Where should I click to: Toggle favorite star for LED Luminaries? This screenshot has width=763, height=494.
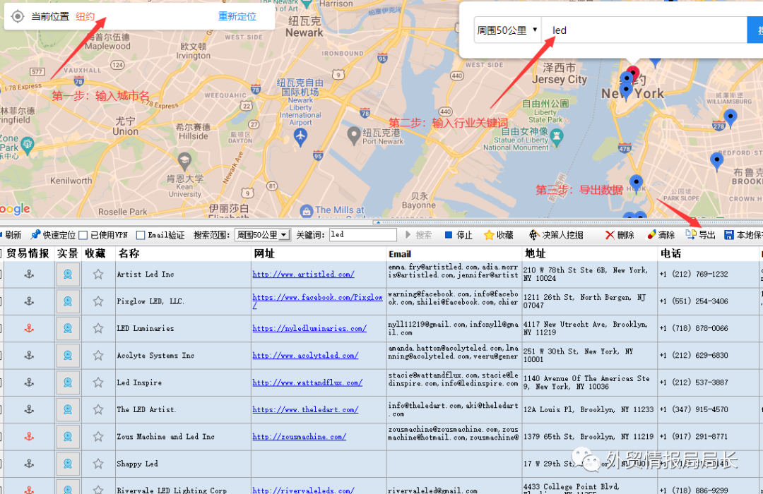98,329
